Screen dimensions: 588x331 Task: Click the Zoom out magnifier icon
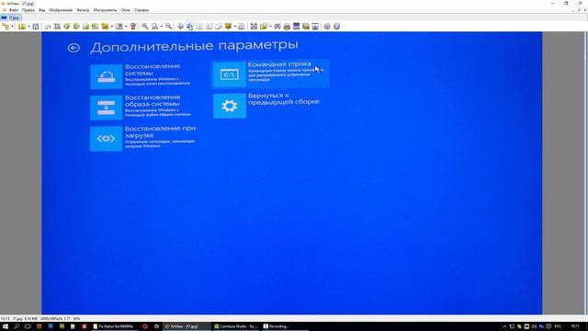(169, 27)
